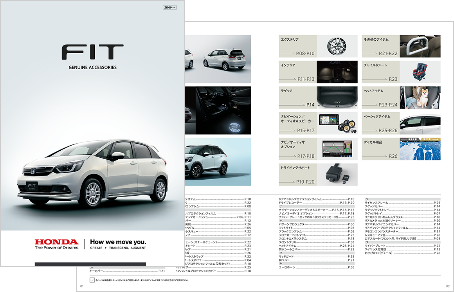The height and width of the screenshot is (292, 454).
Task: Open the インテリア P.11-P.13 section
Action: 297,72
